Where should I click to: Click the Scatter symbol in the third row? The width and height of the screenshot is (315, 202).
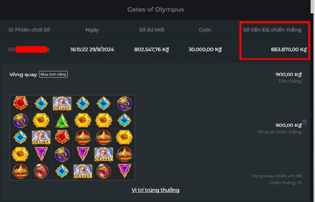tap(41, 138)
